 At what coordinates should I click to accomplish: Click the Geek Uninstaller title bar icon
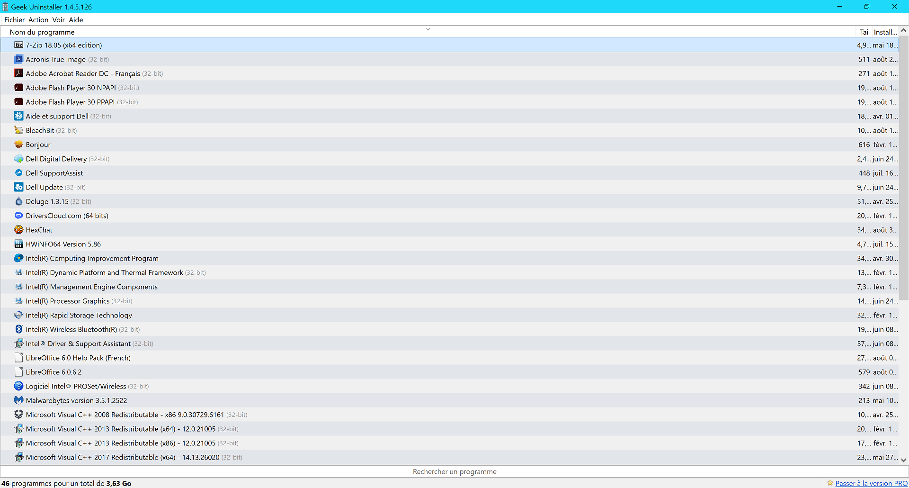(5, 7)
